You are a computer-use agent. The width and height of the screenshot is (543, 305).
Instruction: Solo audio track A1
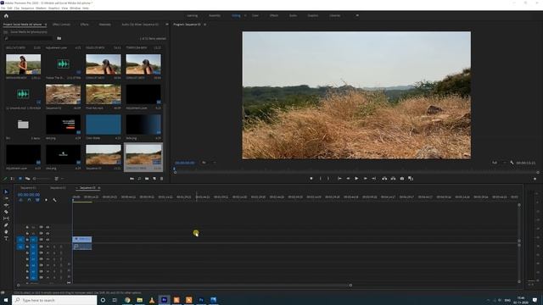54,247
